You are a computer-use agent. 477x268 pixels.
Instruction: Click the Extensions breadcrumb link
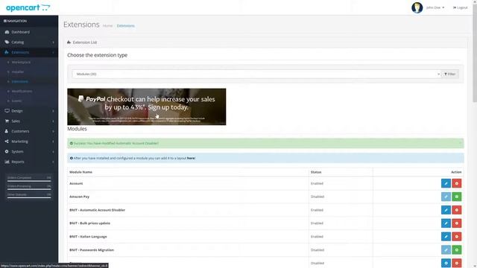pyautogui.click(x=126, y=26)
